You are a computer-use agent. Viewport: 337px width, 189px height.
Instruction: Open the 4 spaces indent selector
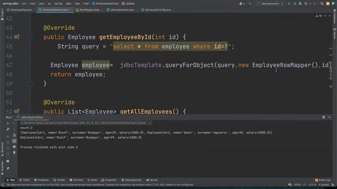click(324, 185)
